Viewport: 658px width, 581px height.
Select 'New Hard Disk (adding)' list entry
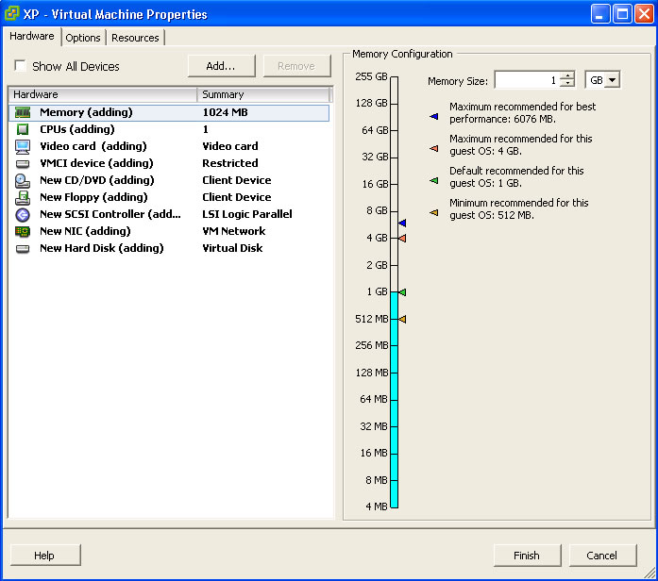click(x=102, y=248)
